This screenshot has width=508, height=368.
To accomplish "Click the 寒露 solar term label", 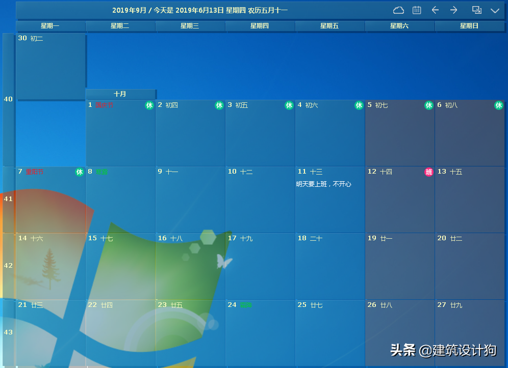I will [100, 172].
